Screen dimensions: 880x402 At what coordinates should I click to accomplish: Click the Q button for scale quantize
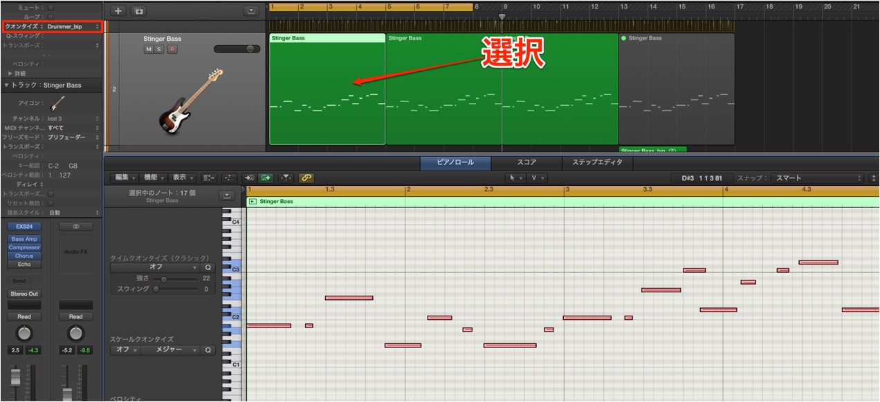point(208,350)
